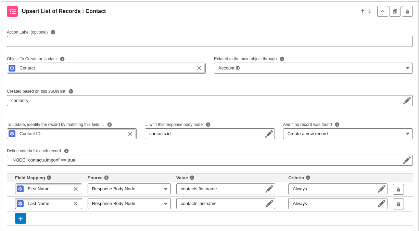The image size is (420, 231).
Task: Edit the JSON list contacts value
Action: tap(407, 101)
